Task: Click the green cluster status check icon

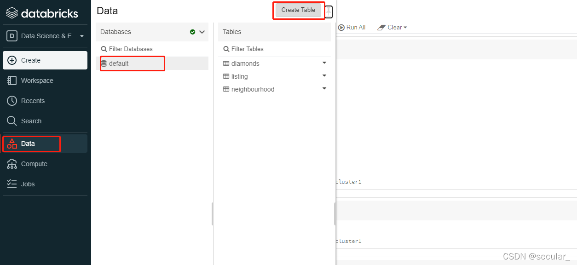Action: [192, 32]
